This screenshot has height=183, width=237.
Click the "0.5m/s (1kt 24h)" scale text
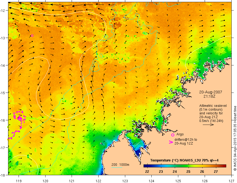[211, 121]
